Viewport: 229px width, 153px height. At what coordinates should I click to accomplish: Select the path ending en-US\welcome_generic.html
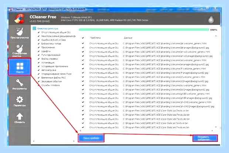166,52
